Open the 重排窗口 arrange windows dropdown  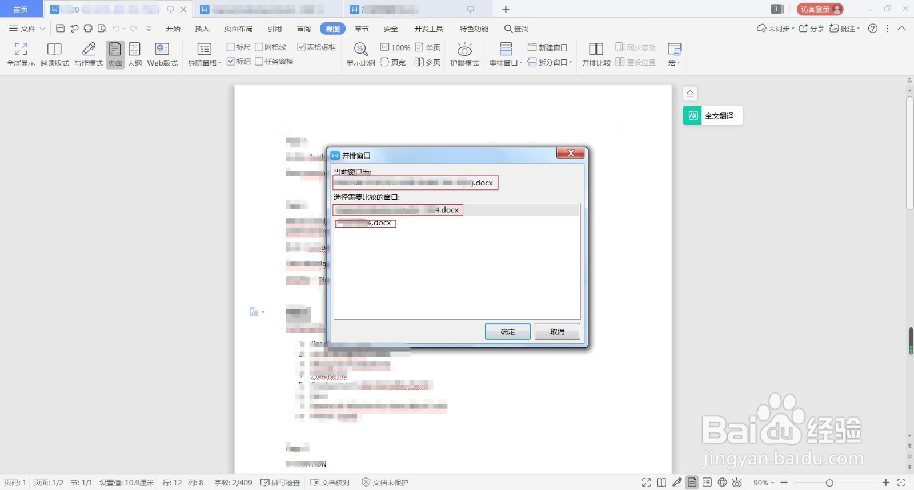point(506,55)
